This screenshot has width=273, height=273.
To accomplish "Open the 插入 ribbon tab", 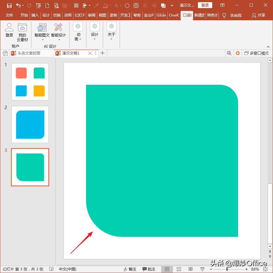I will coord(35,15).
